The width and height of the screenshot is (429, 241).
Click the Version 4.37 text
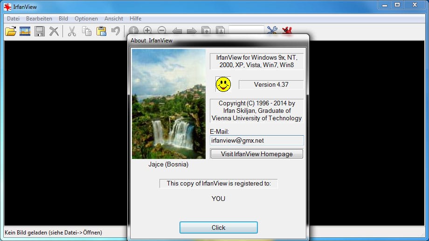pos(271,84)
